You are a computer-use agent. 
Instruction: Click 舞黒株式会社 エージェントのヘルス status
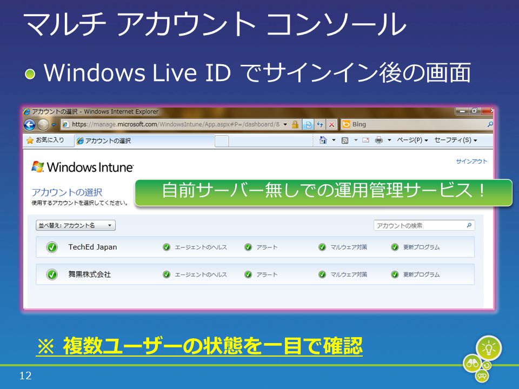click(195, 274)
